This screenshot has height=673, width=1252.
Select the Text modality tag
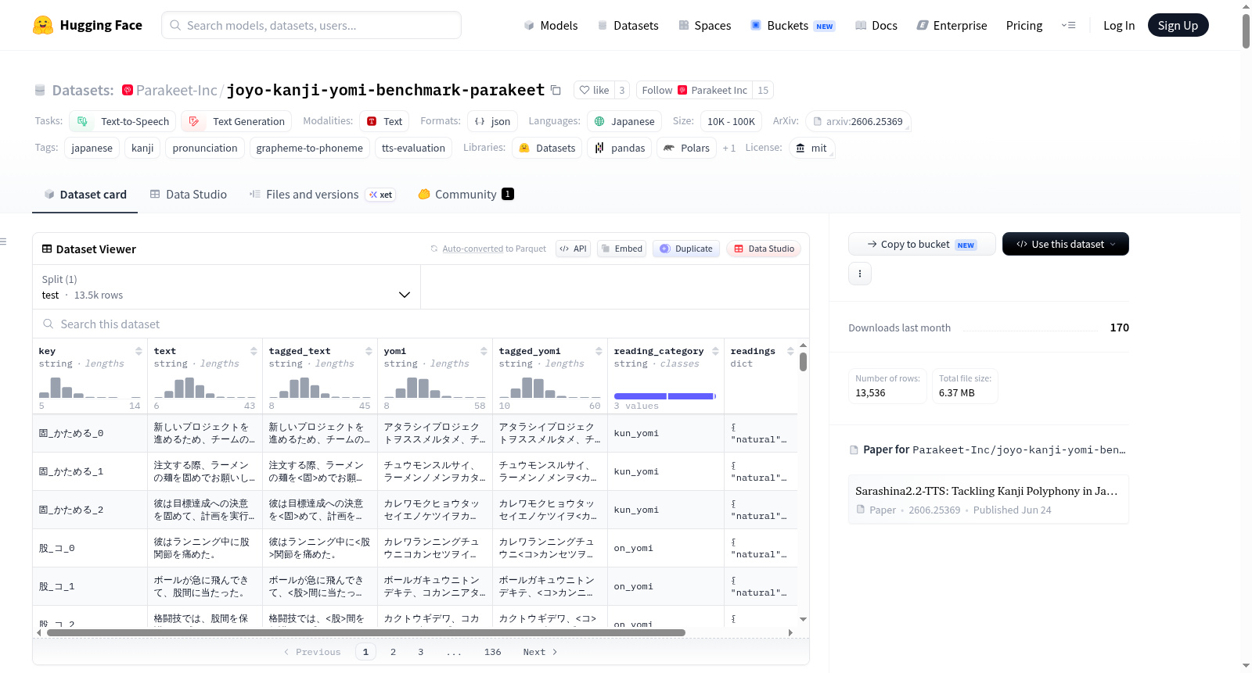(x=384, y=121)
